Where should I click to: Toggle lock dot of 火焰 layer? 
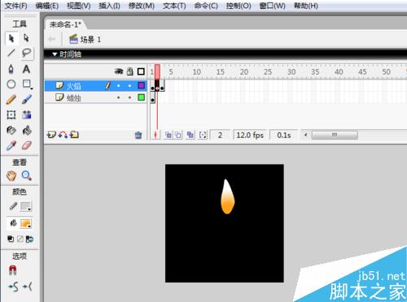[x=130, y=86]
